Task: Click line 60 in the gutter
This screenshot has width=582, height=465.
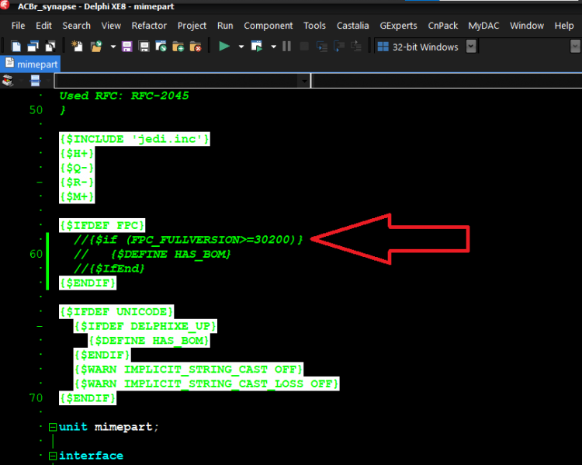Action: (36, 254)
